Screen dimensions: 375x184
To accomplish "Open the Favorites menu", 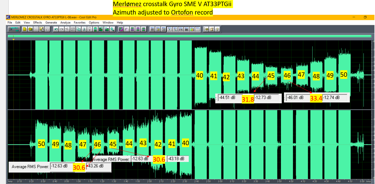I will coord(80,22).
